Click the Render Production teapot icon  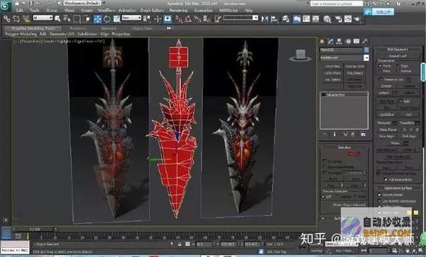click(357, 18)
